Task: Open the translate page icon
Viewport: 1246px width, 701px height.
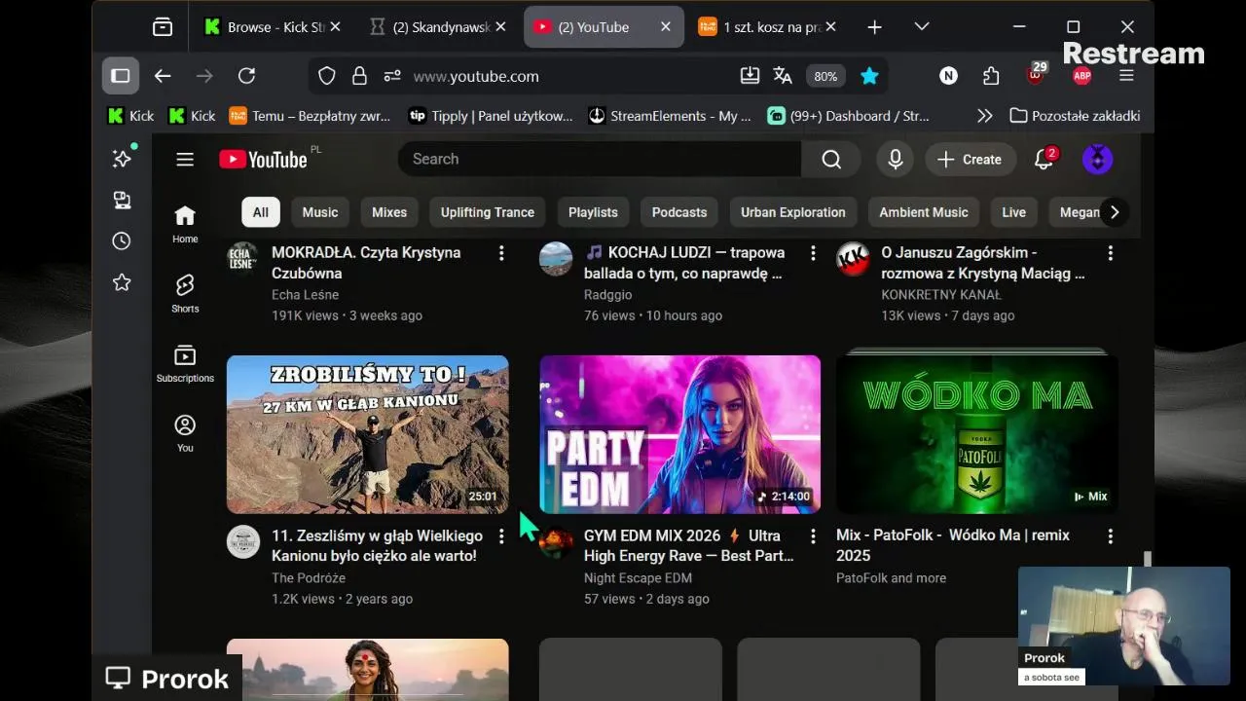Action: pos(783,76)
